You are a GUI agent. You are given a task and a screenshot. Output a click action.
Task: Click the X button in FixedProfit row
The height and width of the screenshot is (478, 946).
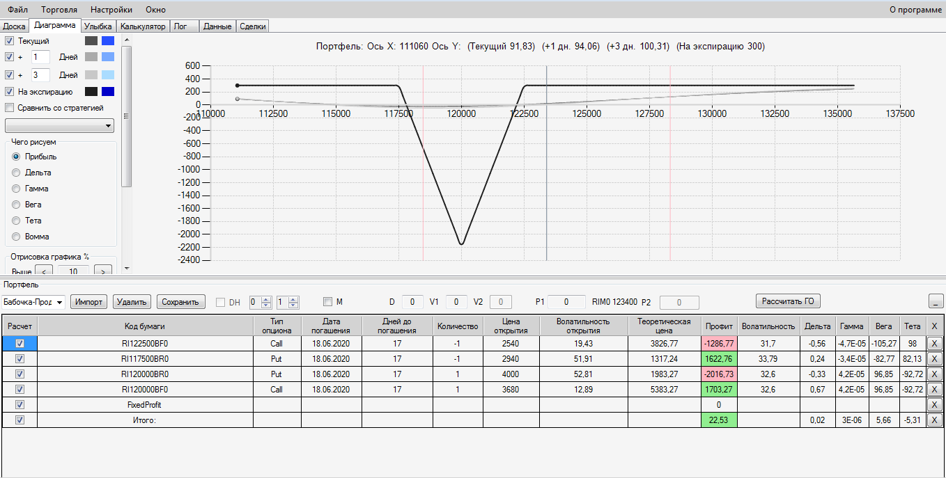click(934, 405)
